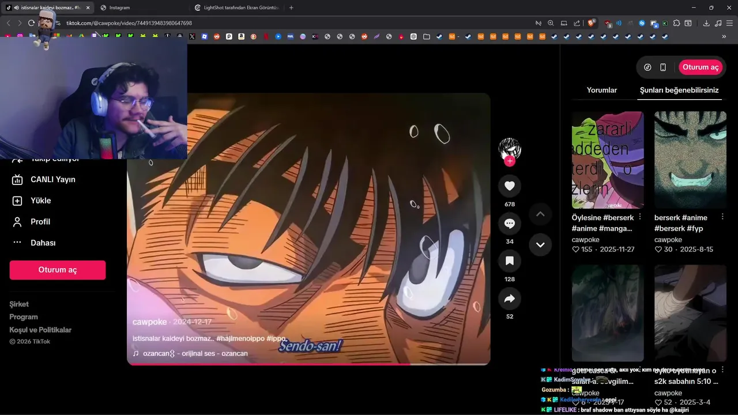
Task: Open the 'orijinal ses - ozancan' sound link
Action: [x=190, y=353]
